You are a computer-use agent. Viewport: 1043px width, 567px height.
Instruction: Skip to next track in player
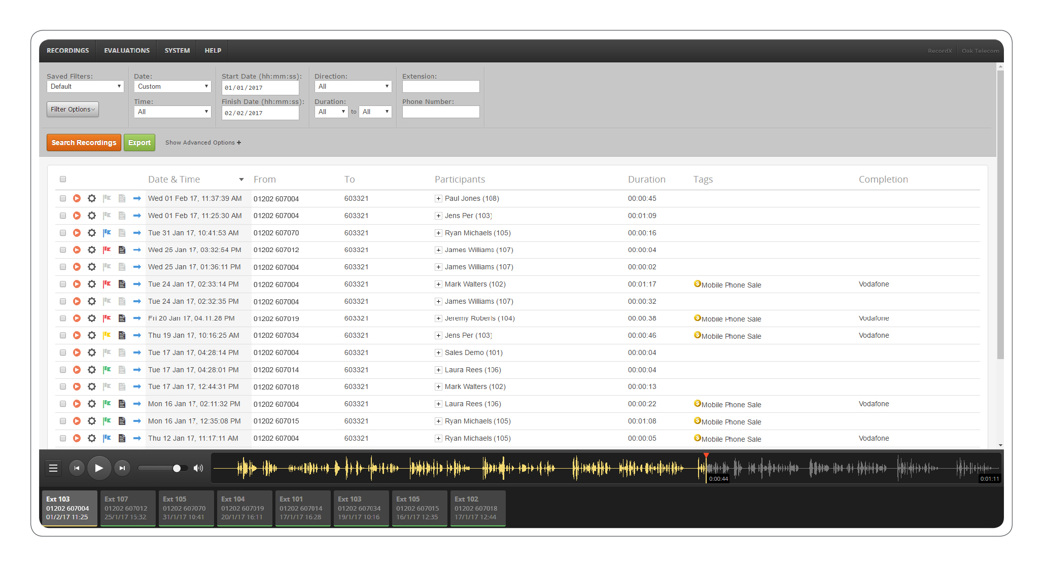pos(122,468)
